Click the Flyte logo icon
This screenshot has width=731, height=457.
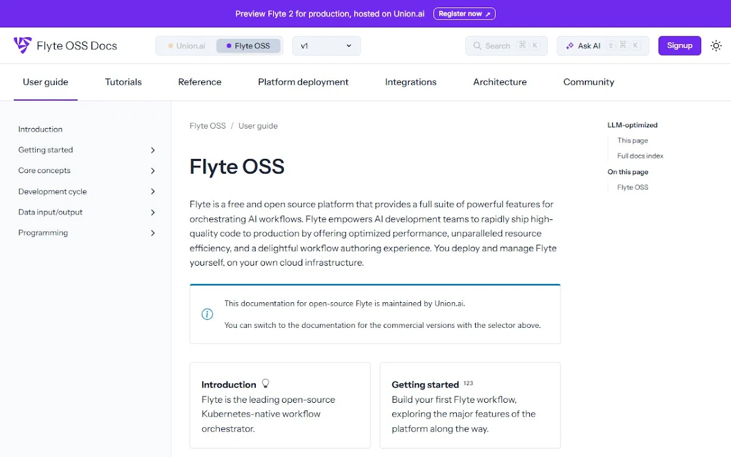(x=23, y=45)
